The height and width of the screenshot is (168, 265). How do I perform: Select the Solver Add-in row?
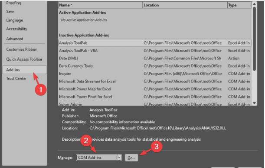pyautogui.click(x=155, y=104)
